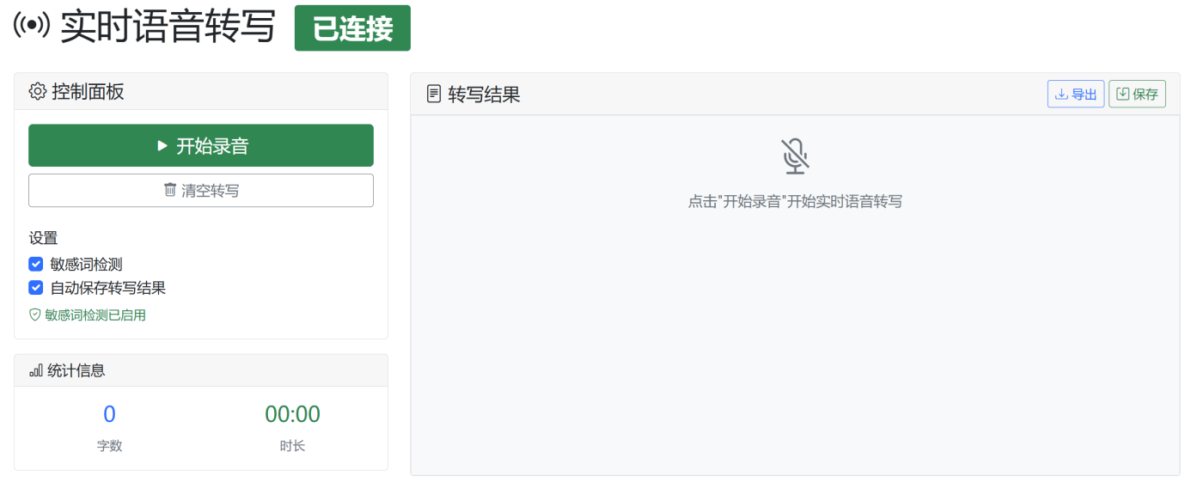Start recording with 开始录音 button

pos(200,144)
